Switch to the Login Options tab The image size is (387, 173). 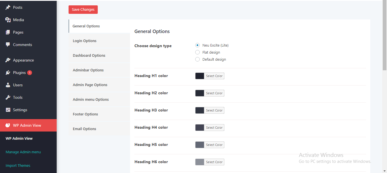(99, 41)
